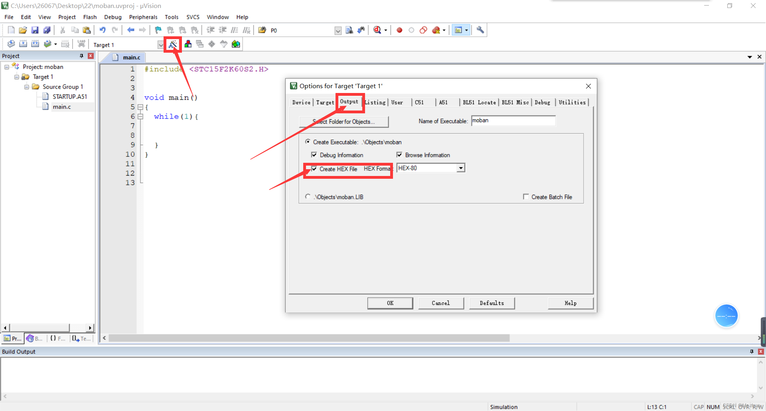
Task: Switch to the Target tab in Options dialog
Action: tap(325, 103)
